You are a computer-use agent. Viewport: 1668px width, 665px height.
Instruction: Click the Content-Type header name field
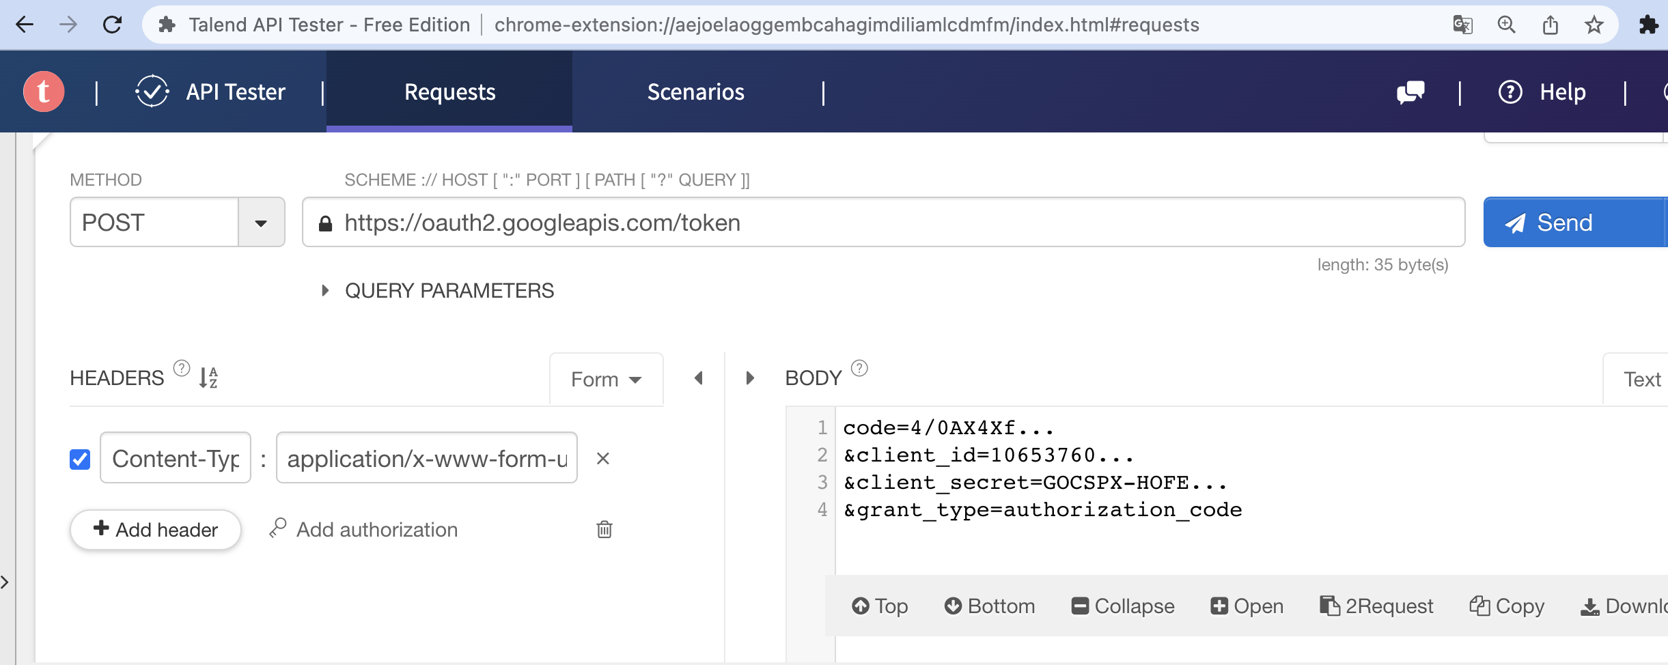(176, 458)
